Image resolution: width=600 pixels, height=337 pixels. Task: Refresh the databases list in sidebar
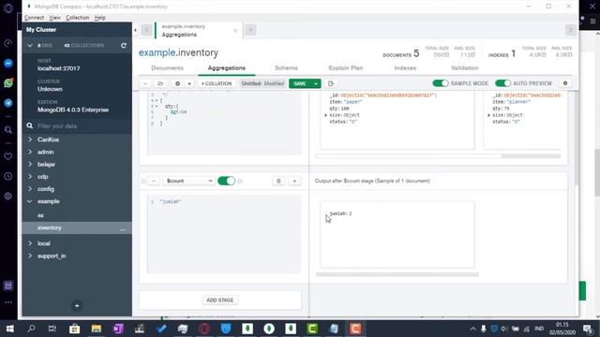(123, 46)
